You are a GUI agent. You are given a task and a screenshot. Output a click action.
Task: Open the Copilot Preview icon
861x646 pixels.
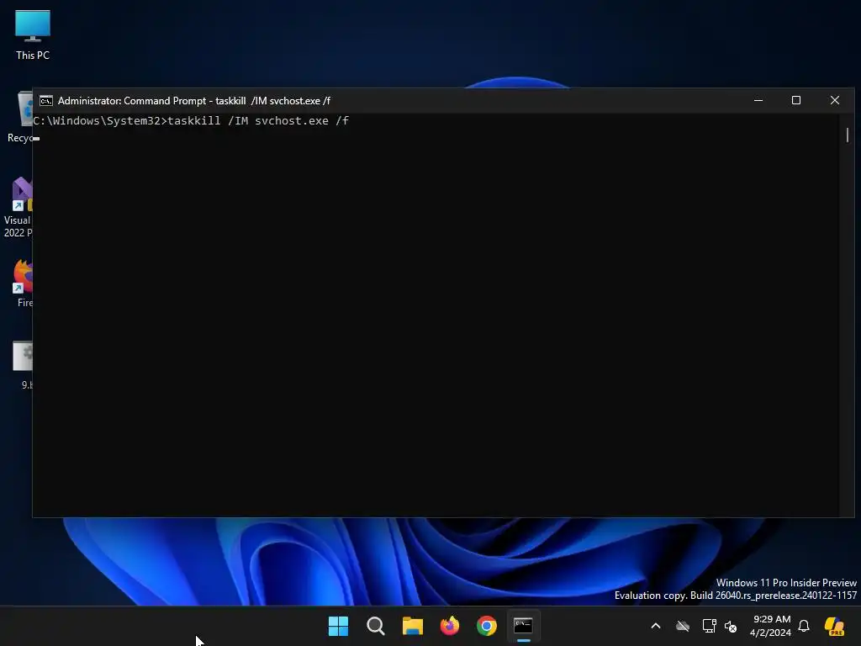tap(835, 626)
